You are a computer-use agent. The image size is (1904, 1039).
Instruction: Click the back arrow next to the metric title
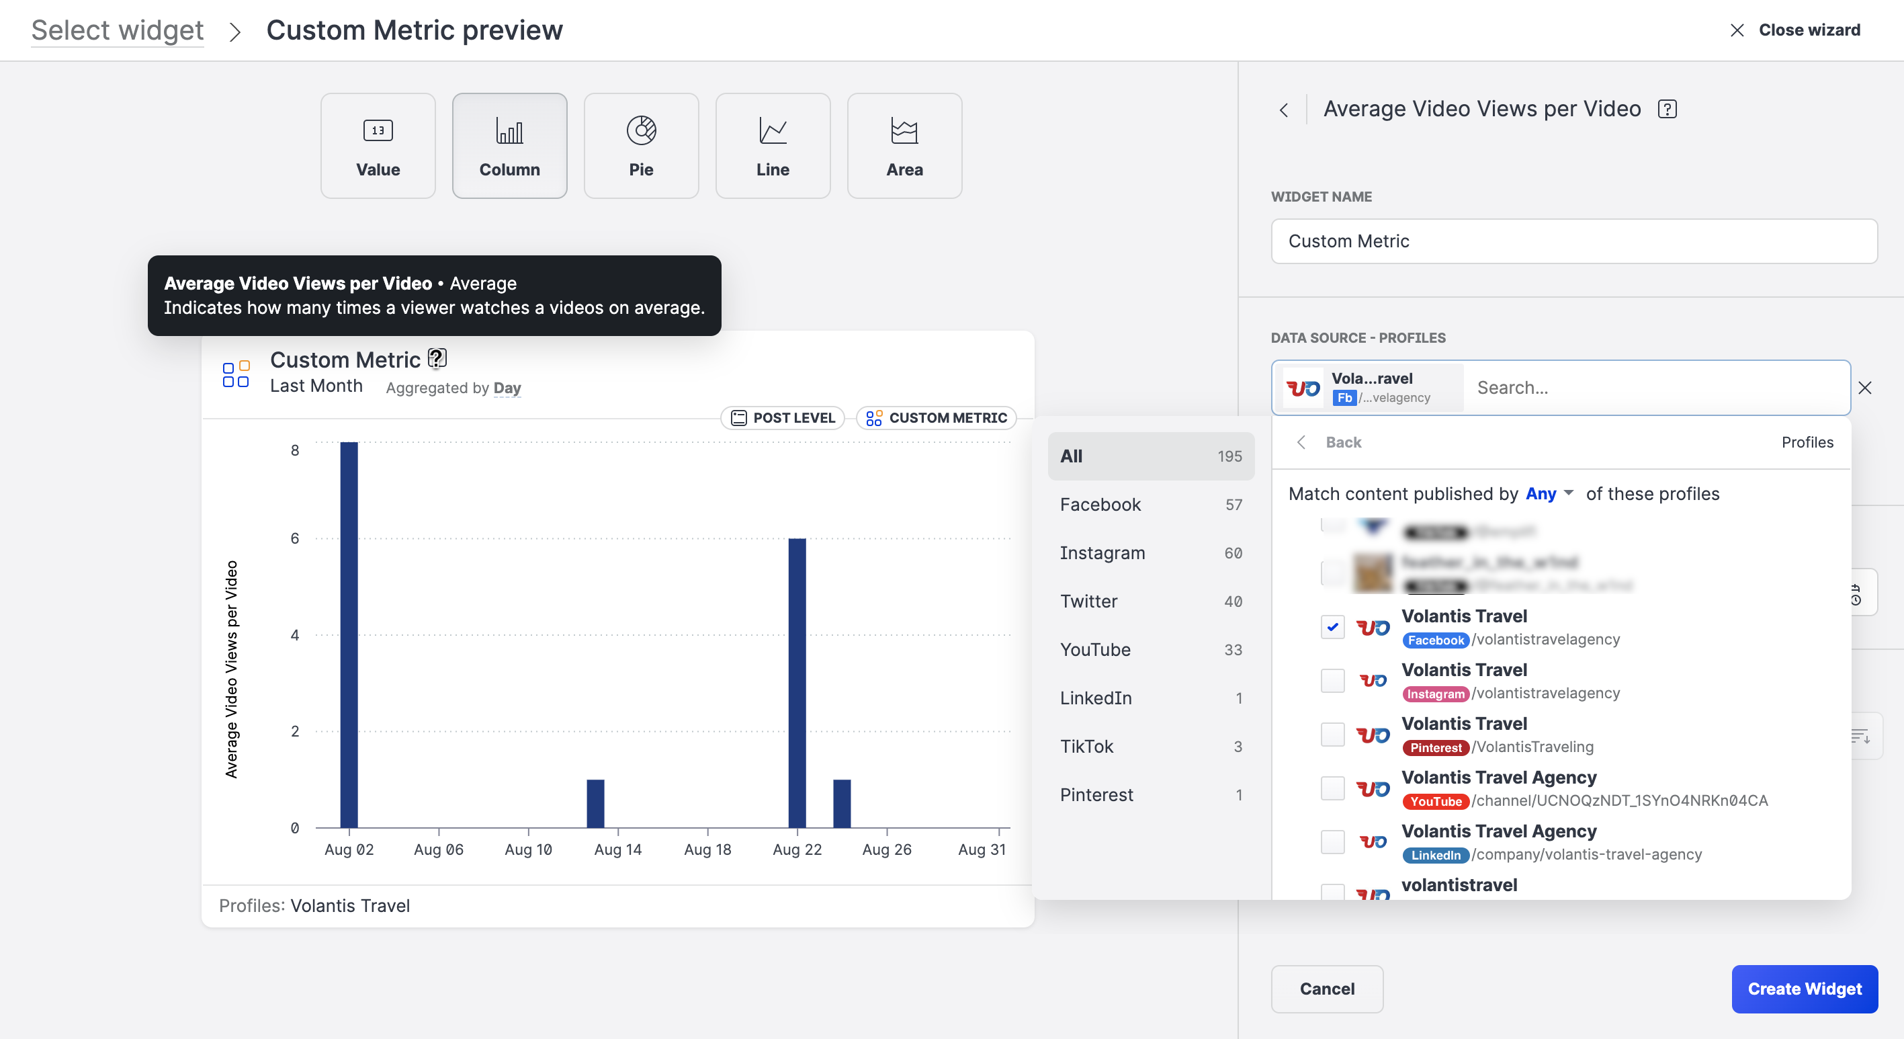tap(1284, 110)
